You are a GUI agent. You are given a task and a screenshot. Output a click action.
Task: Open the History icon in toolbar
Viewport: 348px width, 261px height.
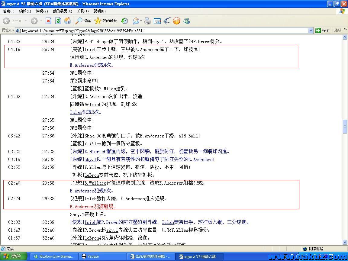tap(124, 21)
